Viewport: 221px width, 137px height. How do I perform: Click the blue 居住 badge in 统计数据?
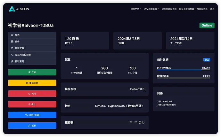point(207,60)
